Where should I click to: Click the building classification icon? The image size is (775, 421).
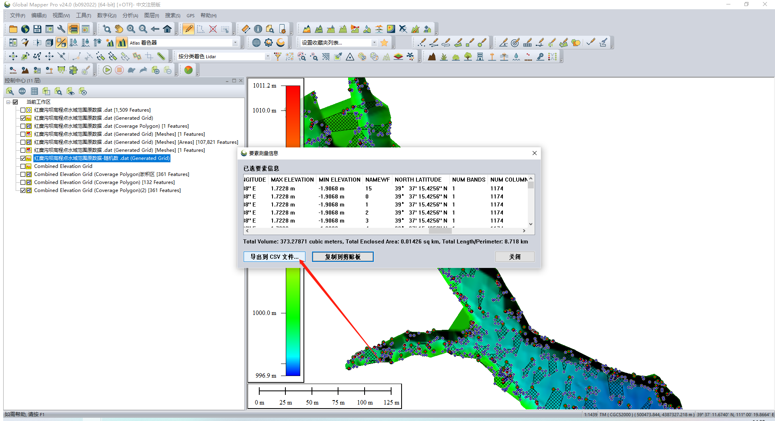tap(480, 57)
